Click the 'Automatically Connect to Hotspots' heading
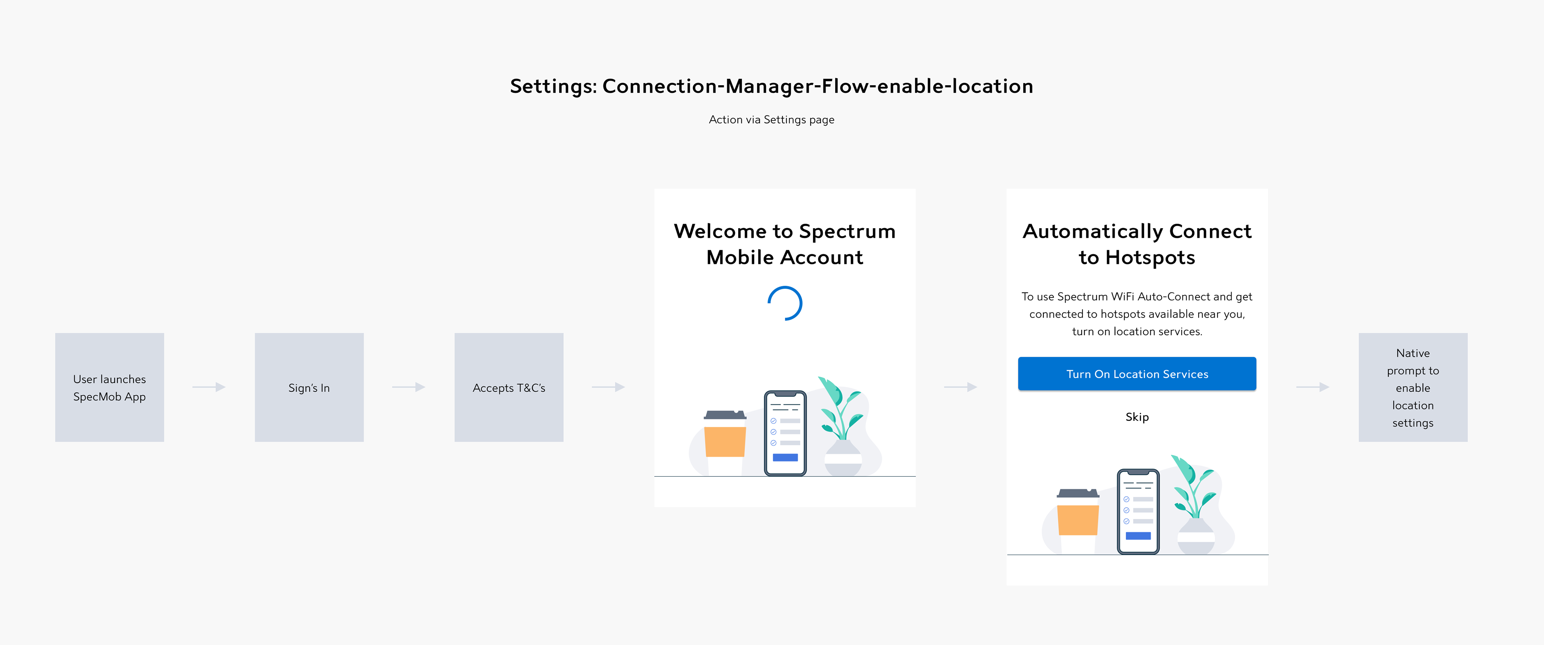Viewport: 1544px width, 645px height. click(1137, 244)
